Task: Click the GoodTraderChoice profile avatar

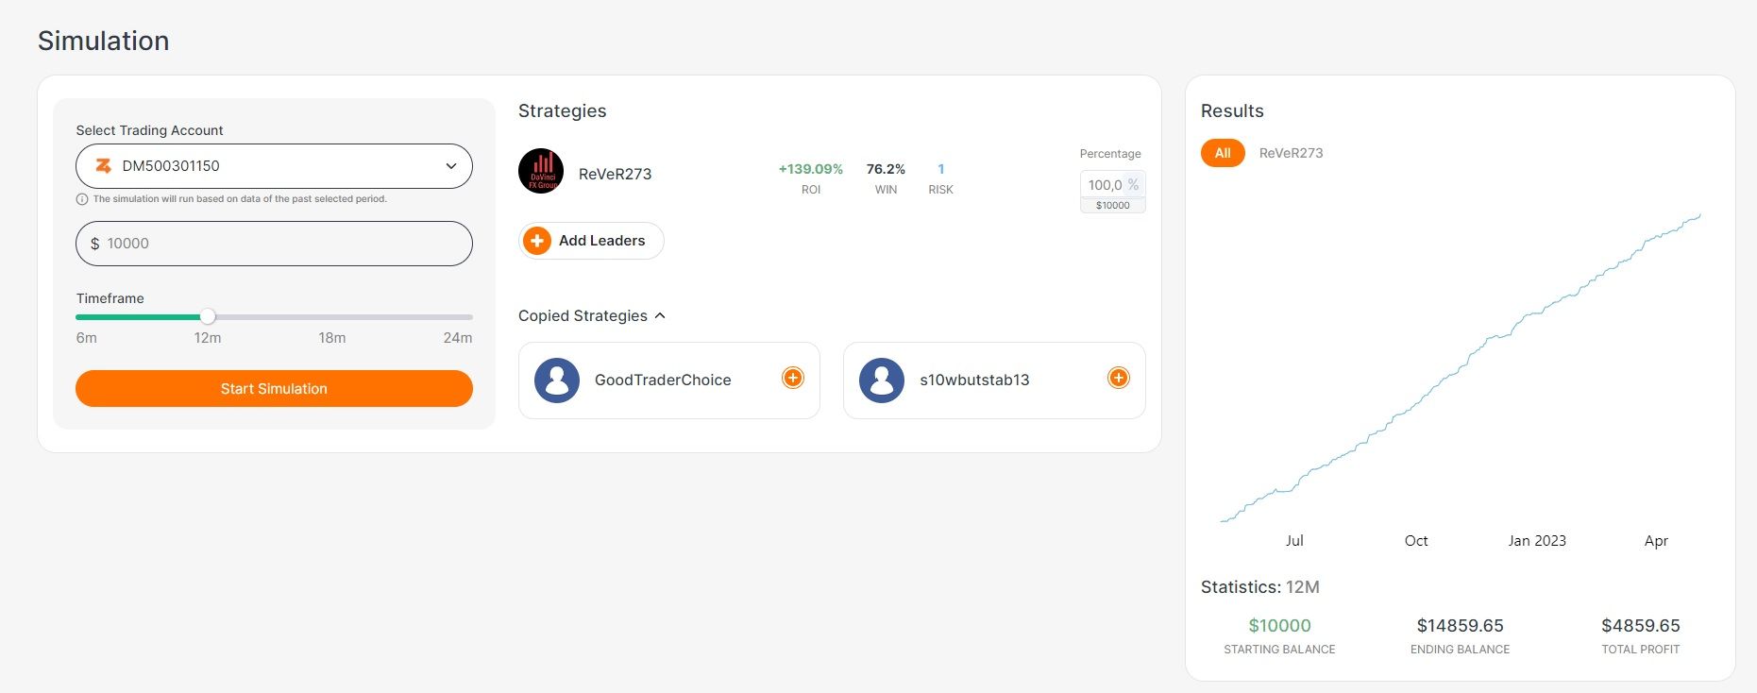Action: coord(557,380)
